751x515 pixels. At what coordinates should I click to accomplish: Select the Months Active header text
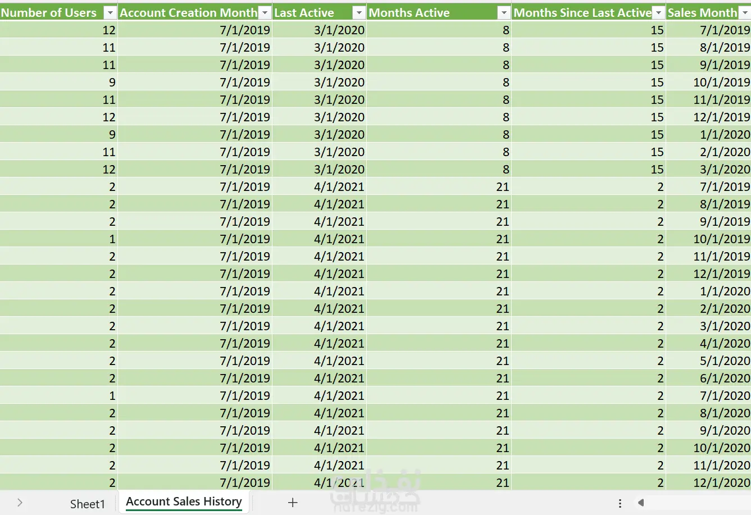click(409, 13)
